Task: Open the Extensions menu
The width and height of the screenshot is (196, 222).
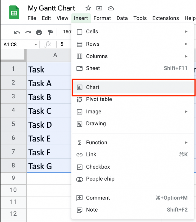Action: [x=165, y=18]
